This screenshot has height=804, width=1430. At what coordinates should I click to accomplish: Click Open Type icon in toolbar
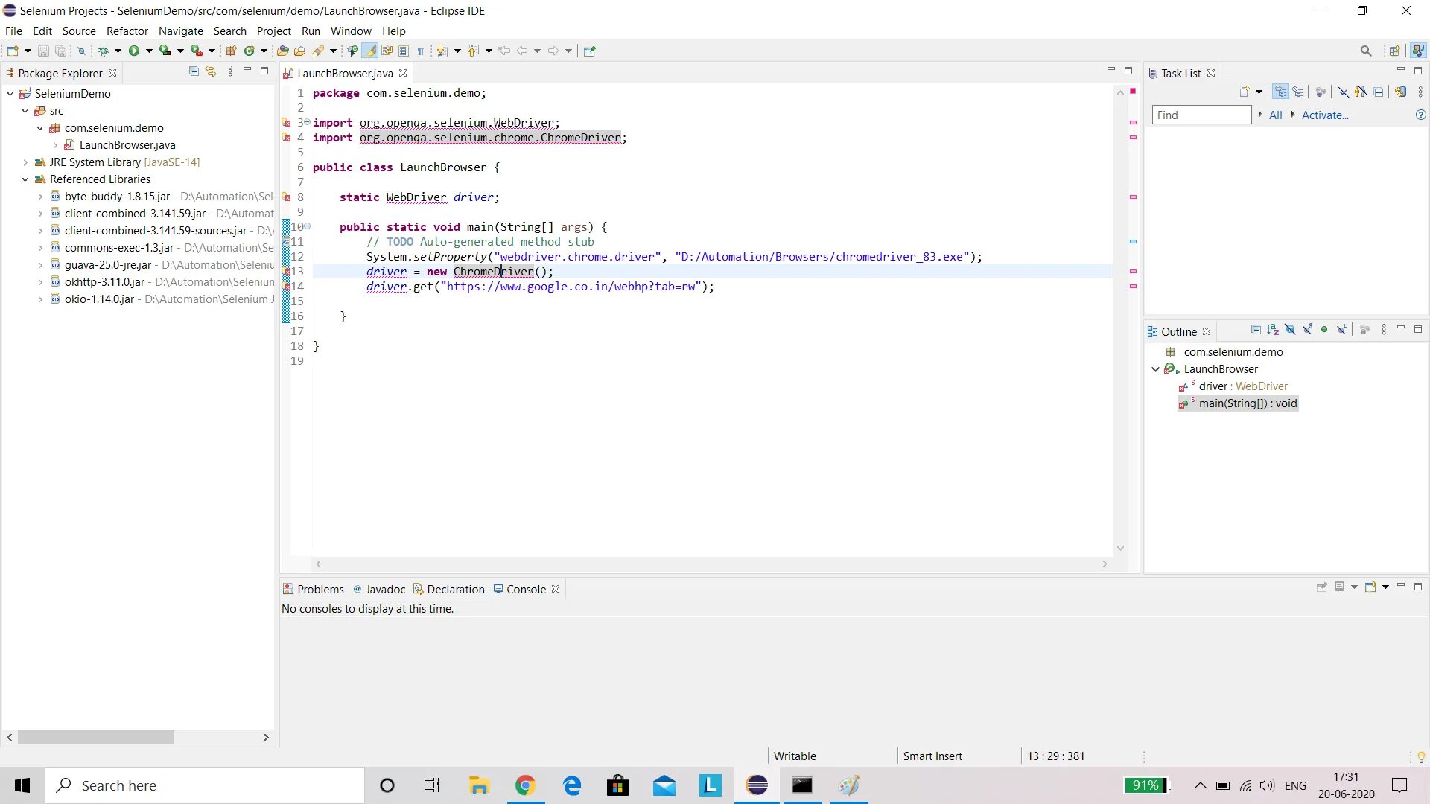click(282, 51)
